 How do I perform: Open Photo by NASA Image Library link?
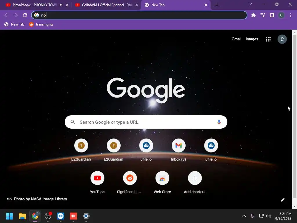tap(40, 199)
